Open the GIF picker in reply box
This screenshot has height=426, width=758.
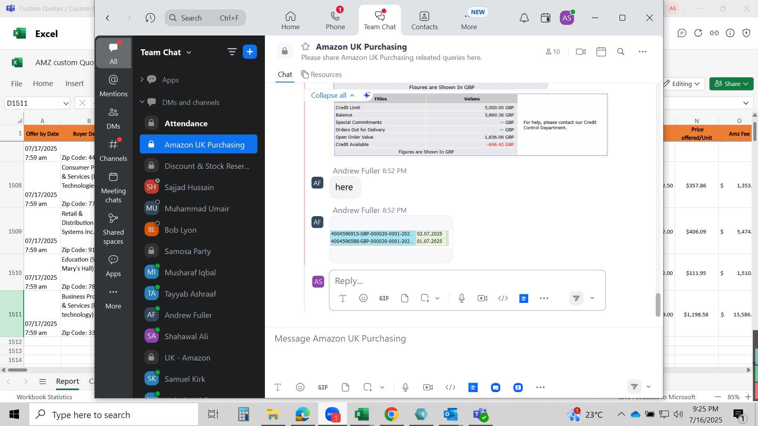[x=384, y=298]
